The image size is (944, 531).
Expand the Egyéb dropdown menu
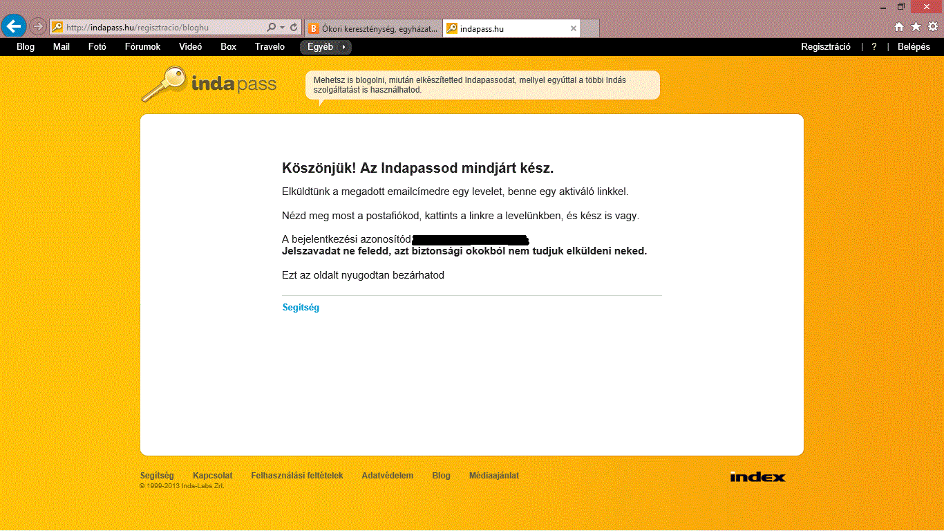click(x=325, y=47)
